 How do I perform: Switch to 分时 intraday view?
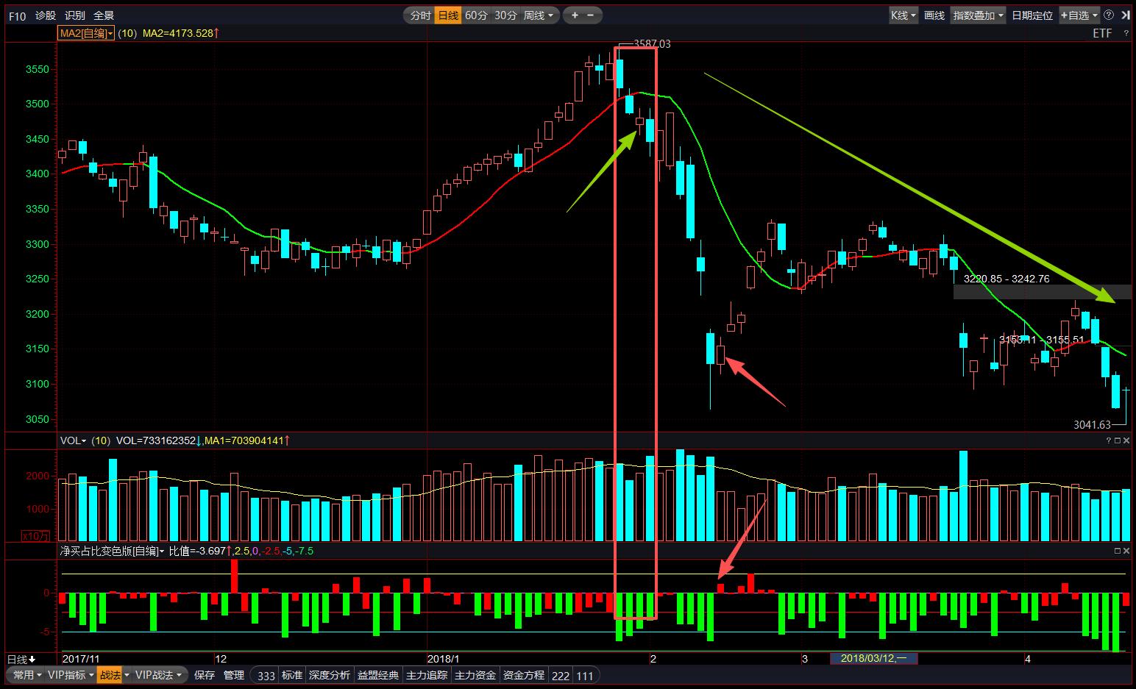click(x=420, y=15)
